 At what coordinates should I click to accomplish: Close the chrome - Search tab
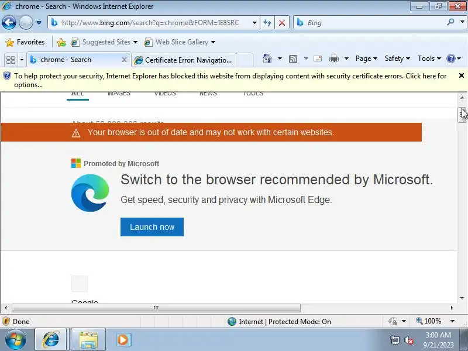pos(124,60)
